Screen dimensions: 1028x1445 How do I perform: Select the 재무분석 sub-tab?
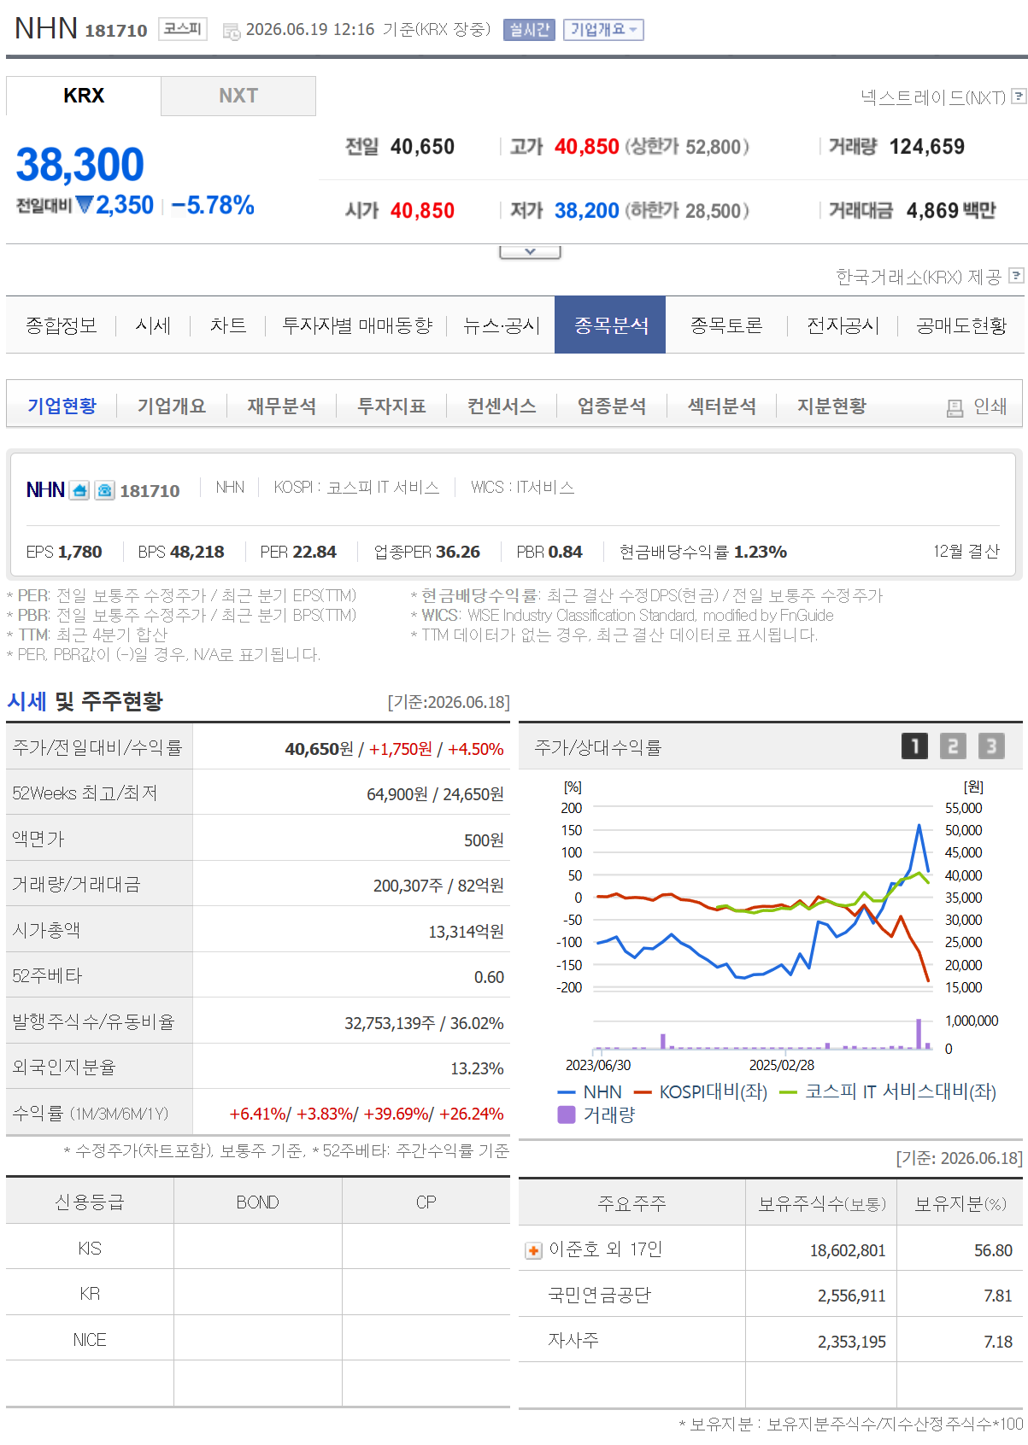click(282, 406)
